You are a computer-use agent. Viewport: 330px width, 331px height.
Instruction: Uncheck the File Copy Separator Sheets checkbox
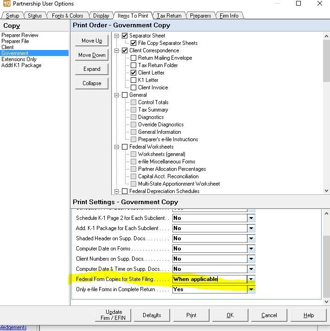coord(133,43)
